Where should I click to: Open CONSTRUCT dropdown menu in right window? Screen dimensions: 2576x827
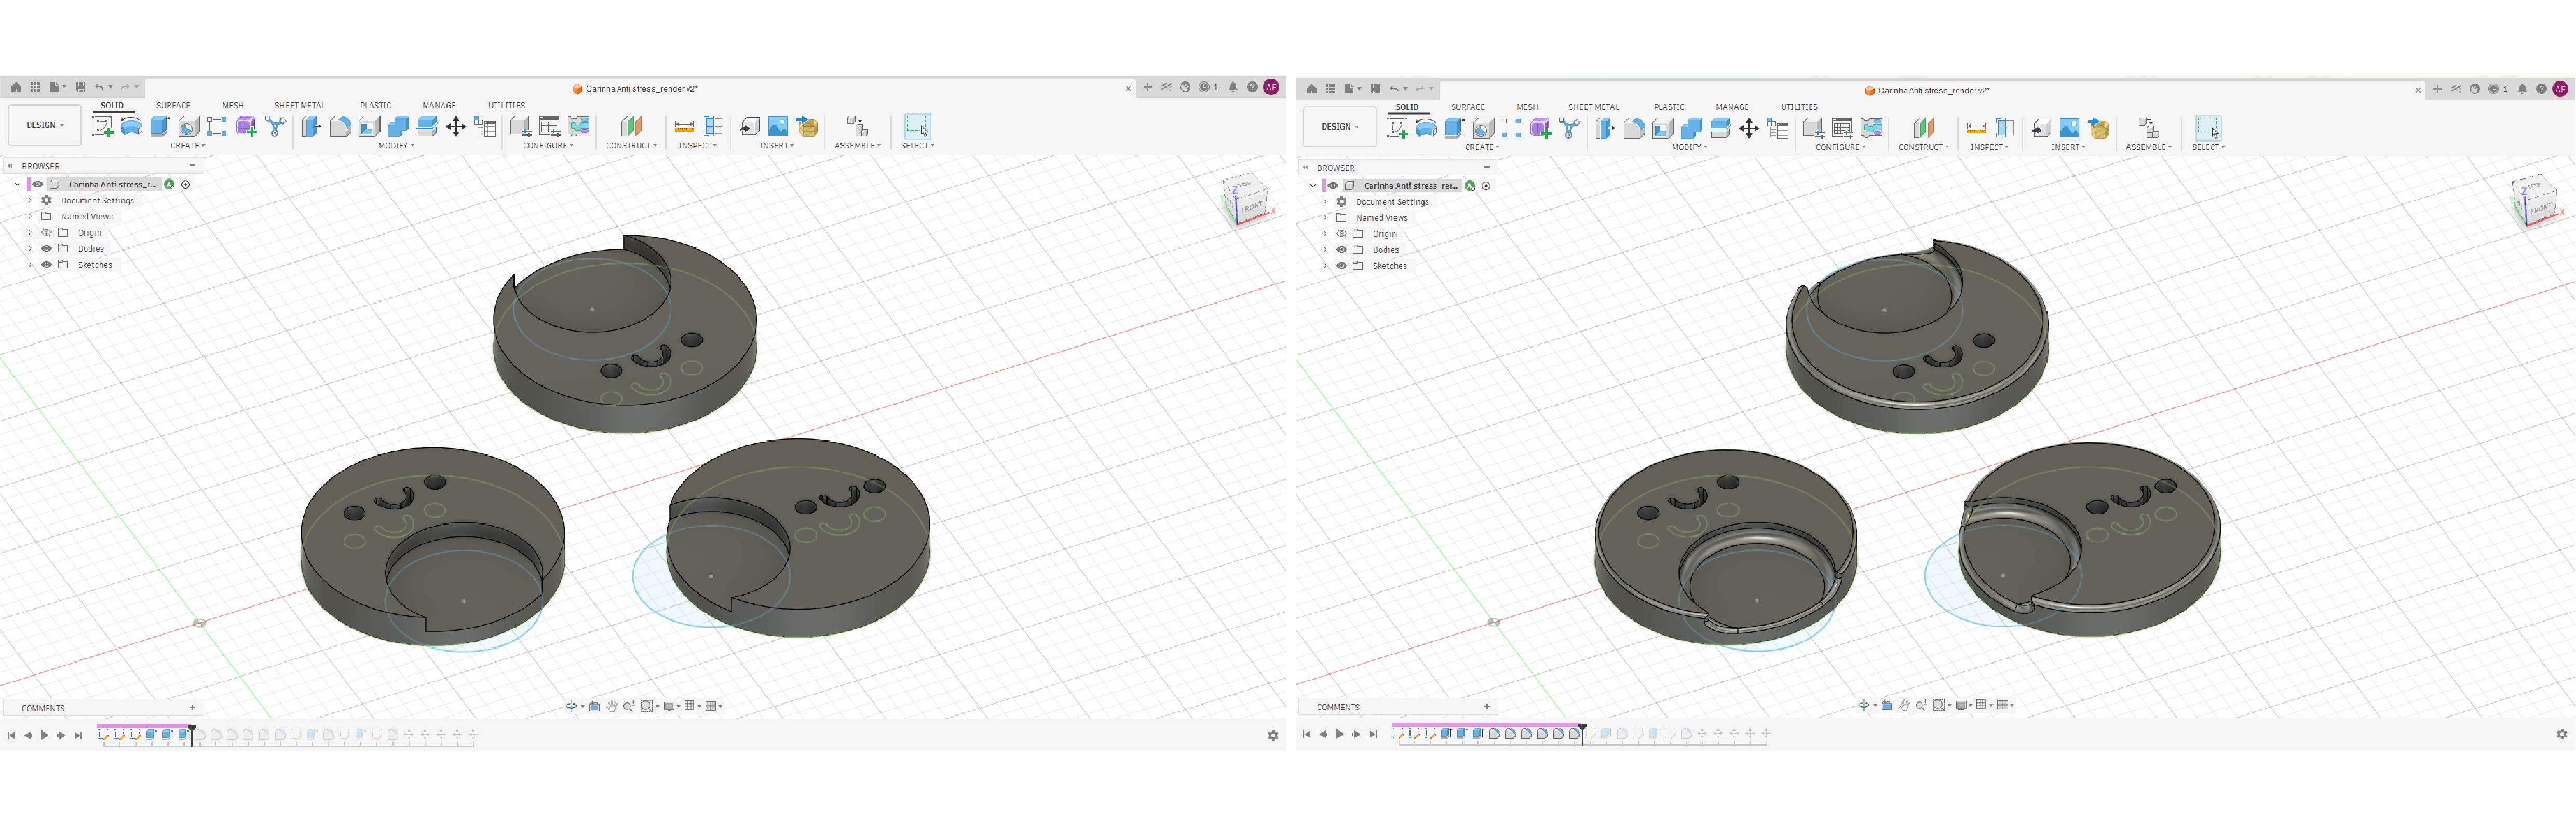click(x=1923, y=148)
